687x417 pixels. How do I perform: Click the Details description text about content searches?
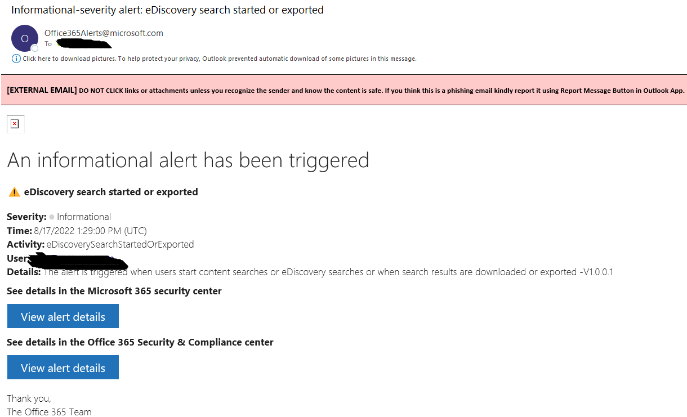click(x=328, y=272)
